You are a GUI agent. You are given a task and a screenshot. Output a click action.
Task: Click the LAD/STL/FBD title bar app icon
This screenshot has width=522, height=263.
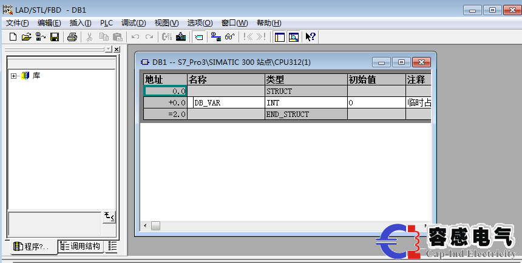click(8, 10)
